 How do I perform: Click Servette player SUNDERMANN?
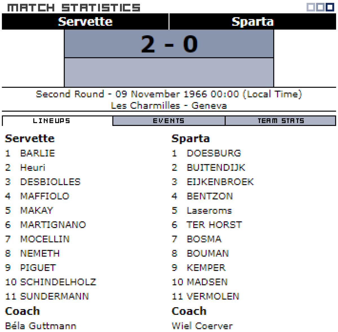coord(54,296)
